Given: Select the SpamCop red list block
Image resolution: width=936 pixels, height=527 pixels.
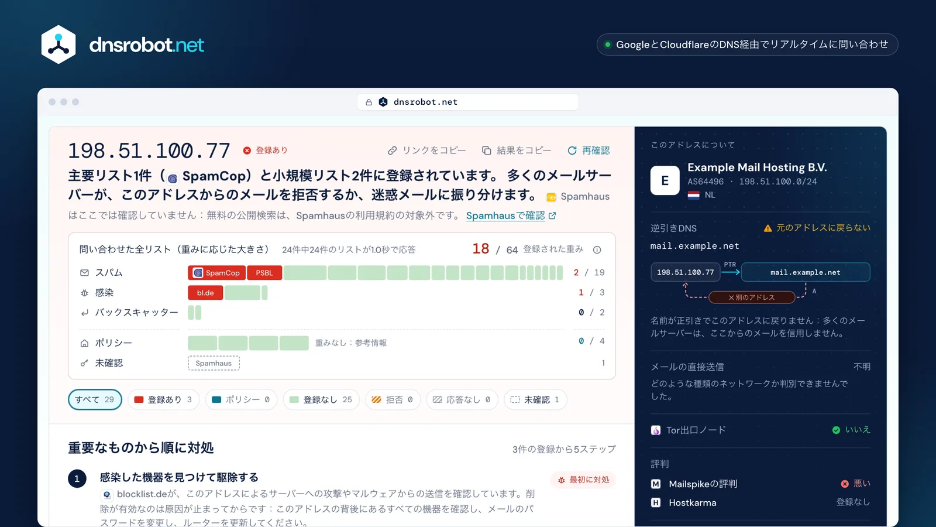Looking at the screenshot, I should pos(216,273).
